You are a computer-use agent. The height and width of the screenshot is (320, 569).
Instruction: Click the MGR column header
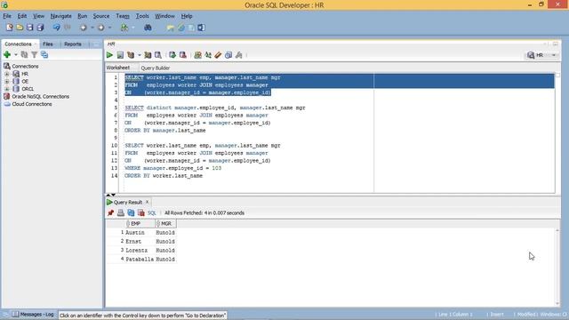(165, 223)
